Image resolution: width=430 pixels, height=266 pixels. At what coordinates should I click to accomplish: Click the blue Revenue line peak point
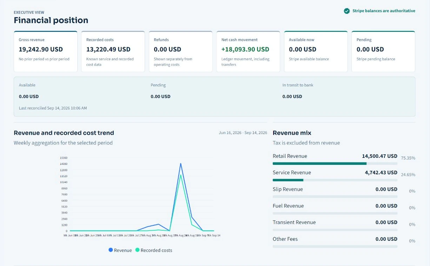[x=181, y=163]
